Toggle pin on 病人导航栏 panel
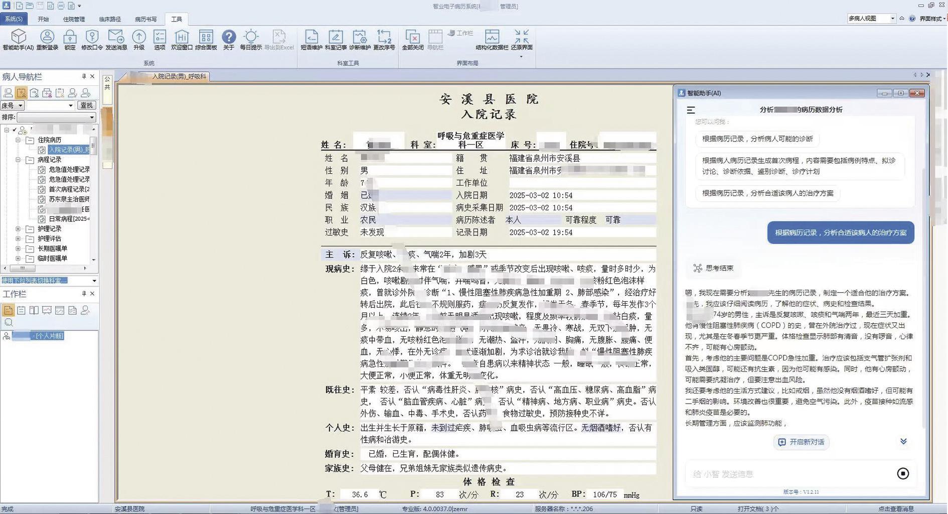The image size is (948, 514). pyautogui.click(x=84, y=77)
